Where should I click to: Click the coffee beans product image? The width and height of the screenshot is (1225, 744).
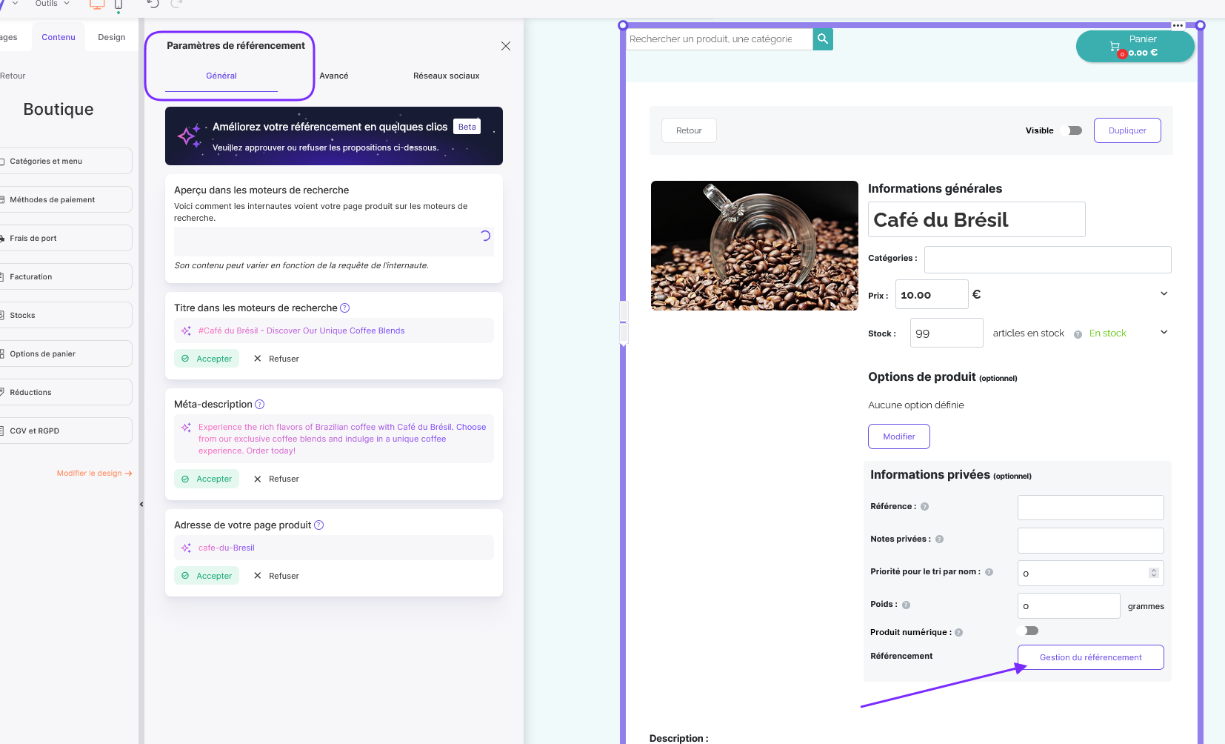click(754, 245)
